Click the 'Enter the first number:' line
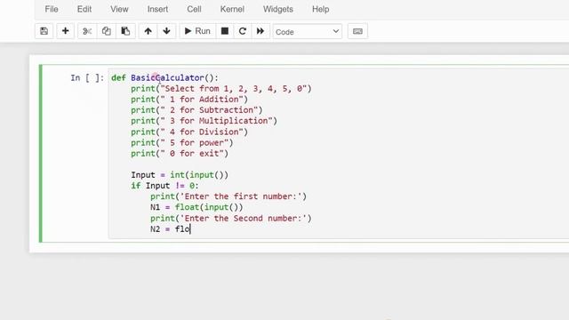 (228, 196)
